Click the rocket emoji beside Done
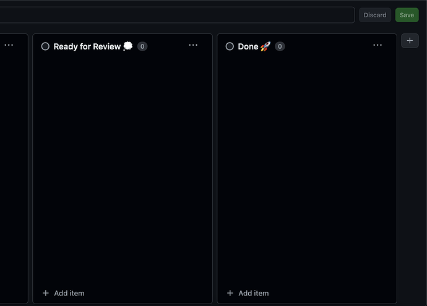 [265, 46]
